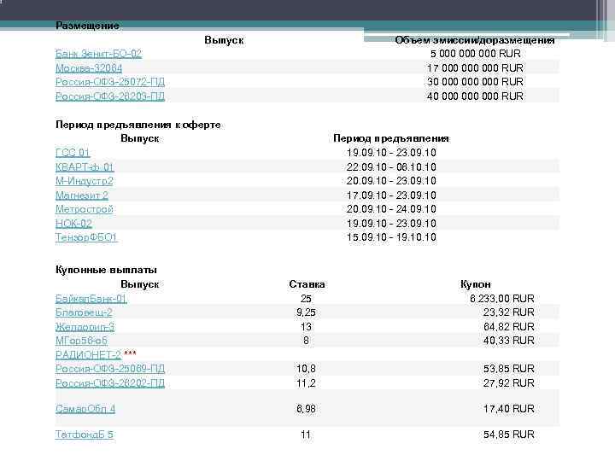Click the Купонные выплаты section heading
This screenshot has width=615, height=461.
(x=106, y=270)
